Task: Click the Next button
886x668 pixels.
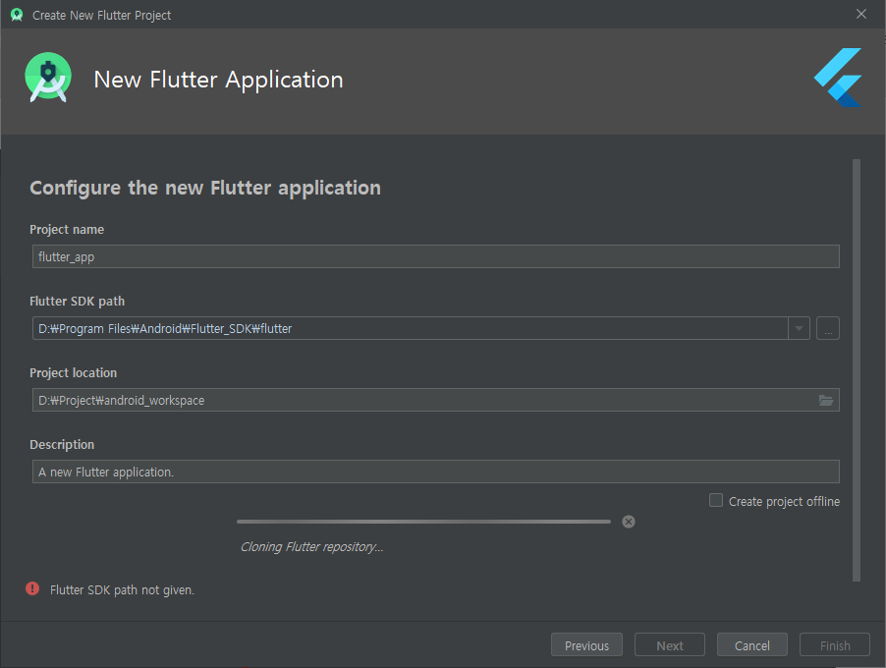Action: [x=670, y=644]
